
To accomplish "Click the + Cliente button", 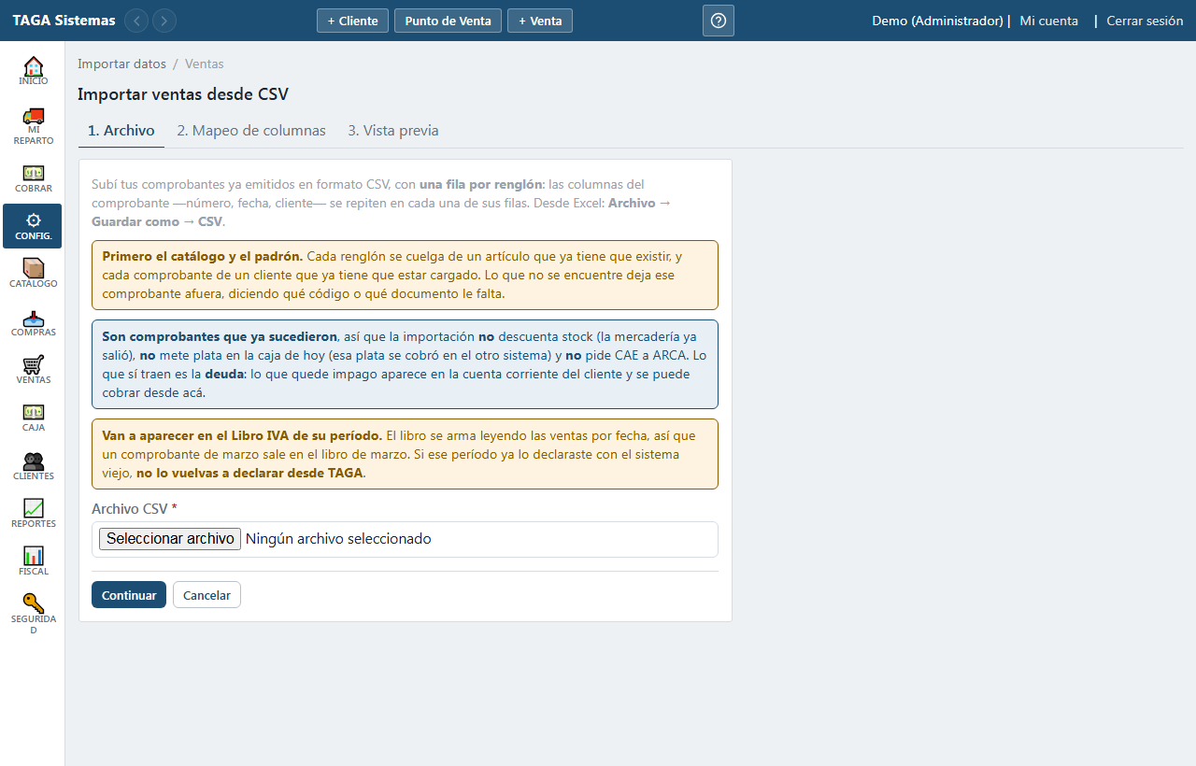I will click(352, 21).
